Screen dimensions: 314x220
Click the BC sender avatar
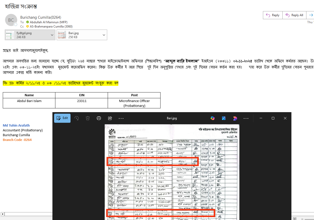click(x=11, y=20)
